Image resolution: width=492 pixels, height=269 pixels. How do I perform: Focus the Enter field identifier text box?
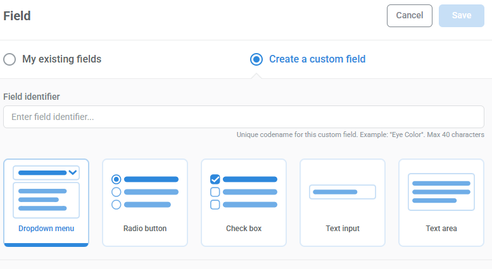click(244, 117)
